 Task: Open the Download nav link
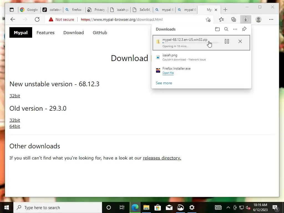(x=73, y=33)
